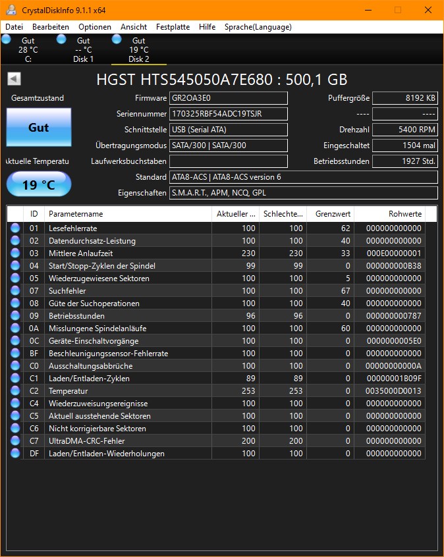Click the Übertragungsmodus field

click(x=228, y=146)
